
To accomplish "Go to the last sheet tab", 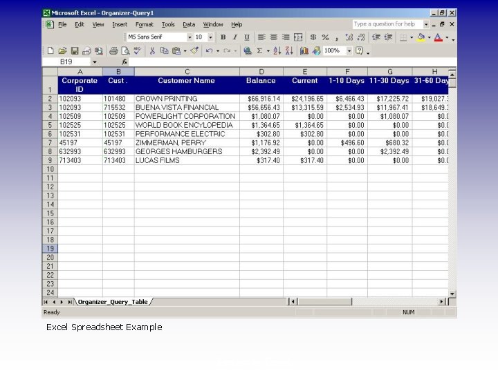I will [70, 302].
